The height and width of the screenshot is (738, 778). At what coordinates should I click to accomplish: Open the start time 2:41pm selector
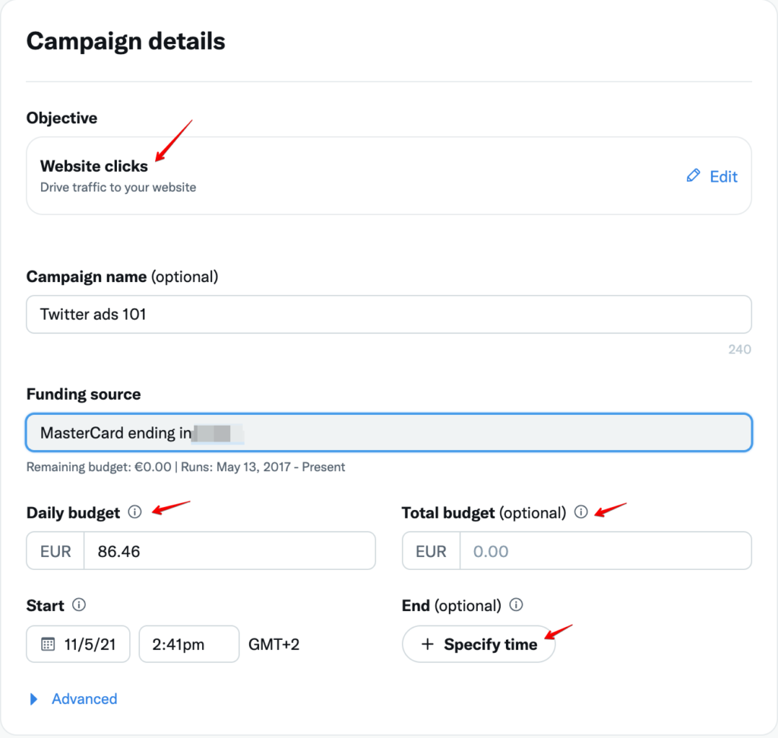pyautogui.click(x=188, y=645)
